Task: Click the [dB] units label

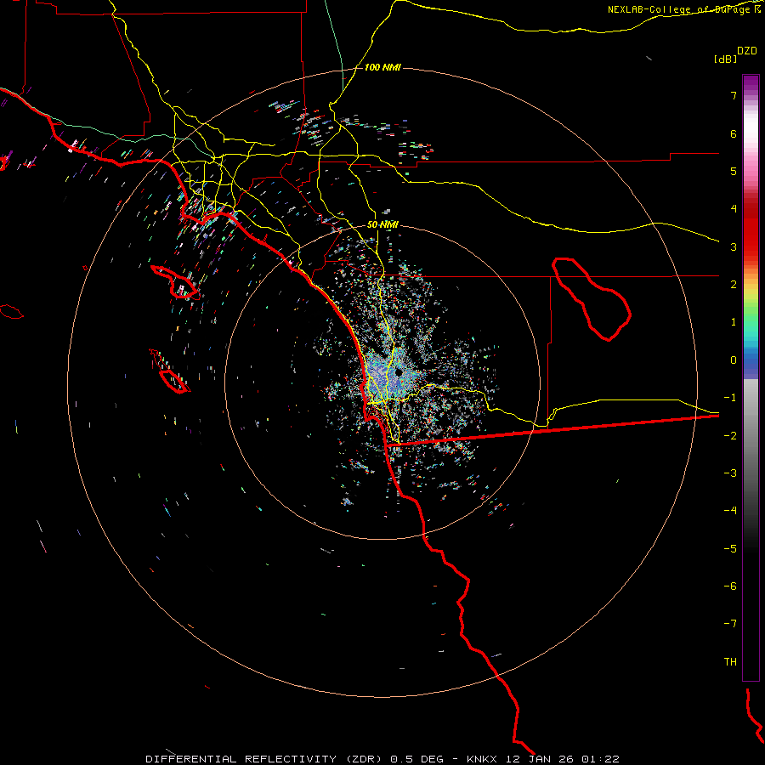Action: pos(725,59)
